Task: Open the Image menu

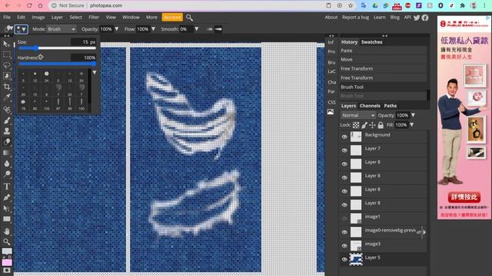Action: tap(38, 17)
